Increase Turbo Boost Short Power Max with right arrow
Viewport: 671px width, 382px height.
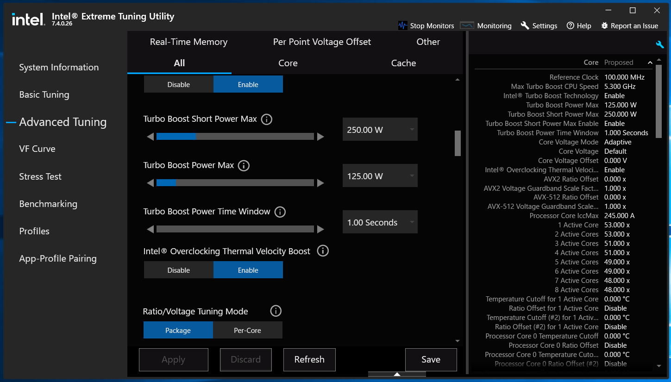[320, 137]
